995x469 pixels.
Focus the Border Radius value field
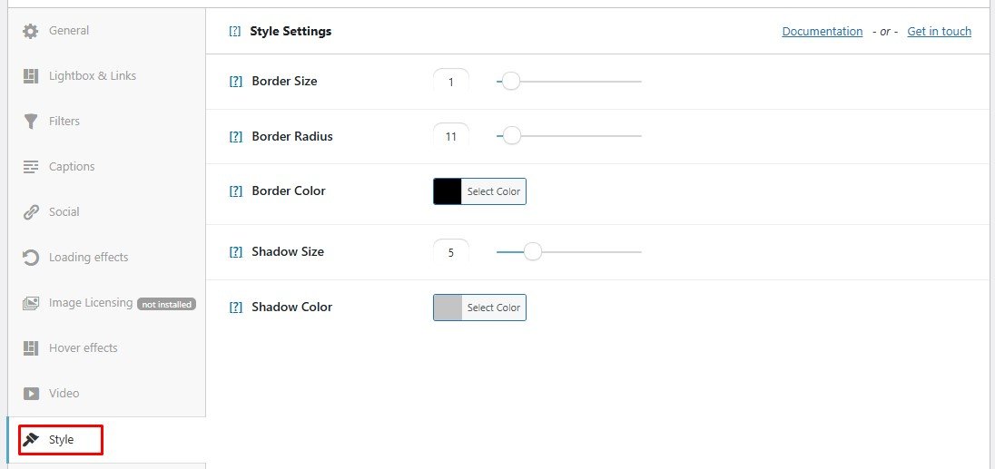(x=451, y=137)
